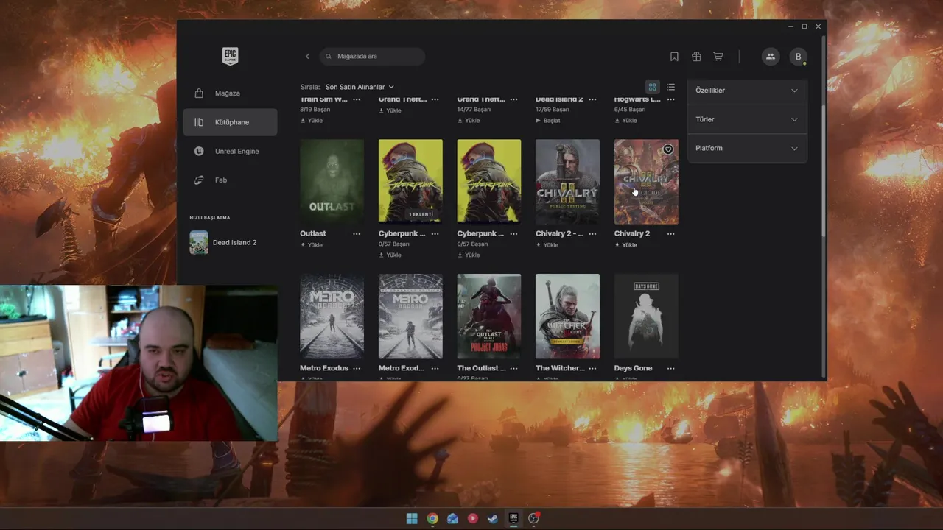Open three-dots menu for Outlast
943x530 pixels.
(x=357, y=233)
